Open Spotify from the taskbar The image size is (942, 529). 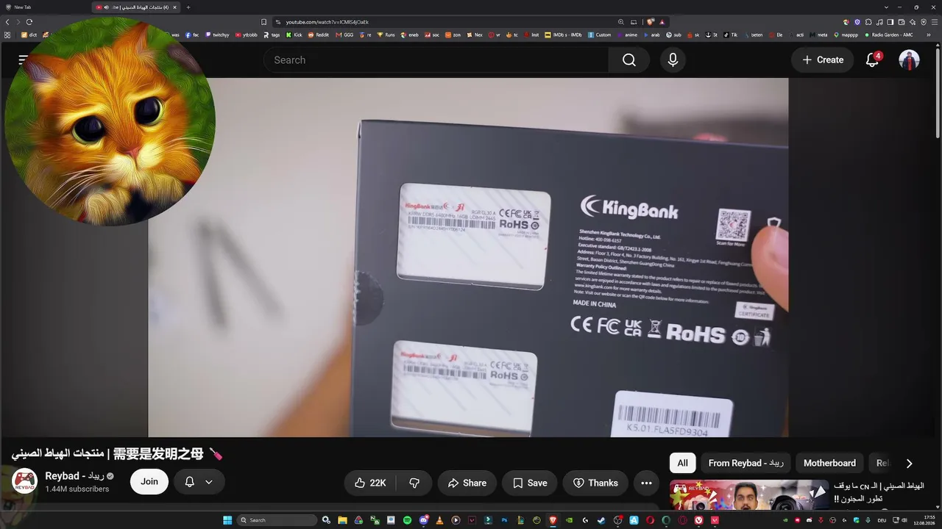(407, 520)
